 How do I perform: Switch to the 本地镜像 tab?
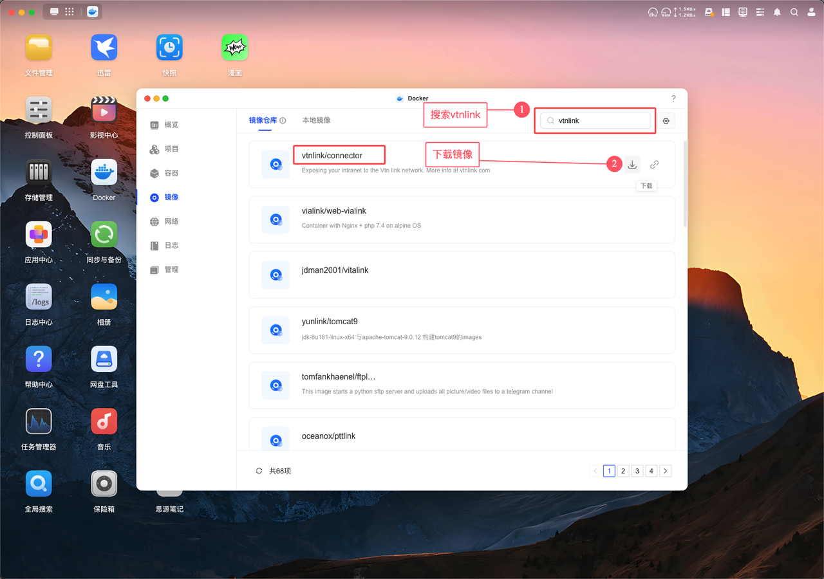pyautogui.click(x=316, y=120)
